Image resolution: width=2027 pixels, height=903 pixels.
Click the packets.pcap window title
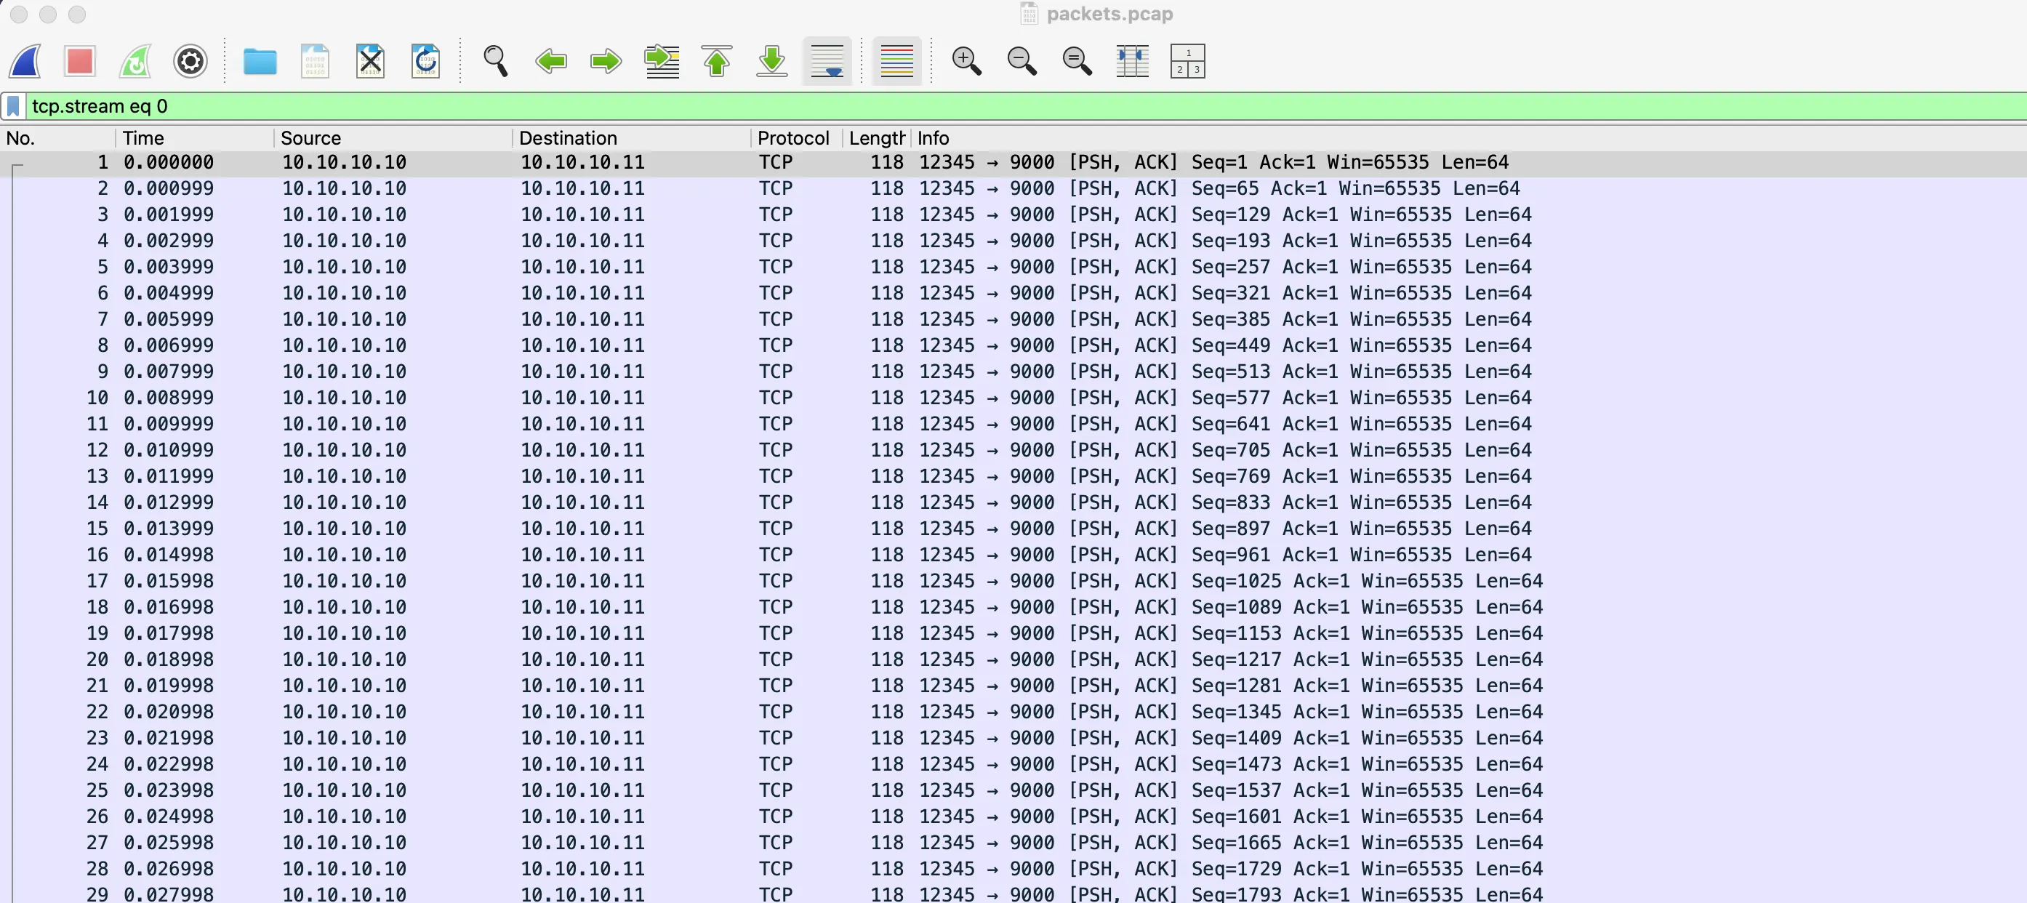click(1109, 14)
